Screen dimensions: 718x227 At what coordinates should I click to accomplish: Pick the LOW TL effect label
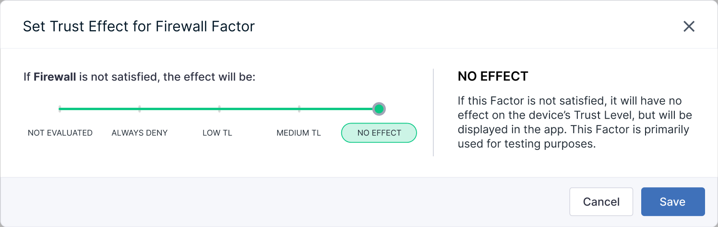[217, 133]
